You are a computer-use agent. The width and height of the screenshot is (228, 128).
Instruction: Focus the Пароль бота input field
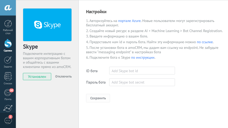(142, 82)
